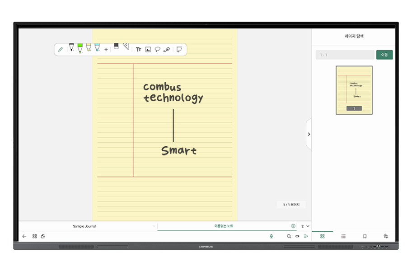Screen dimensions: 412x271
Task: Click the video record icon
Action: 297,236
